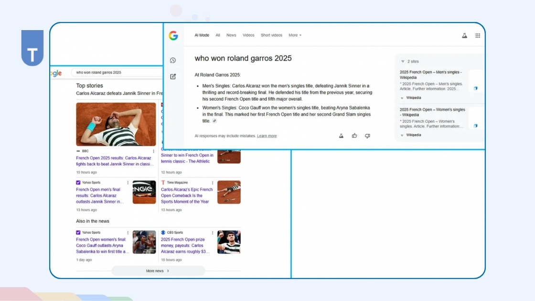Open 2025 French Open Men's singles Wikipedia source
The height and width of the screenshot is (301, 535).
click(430, 75)
